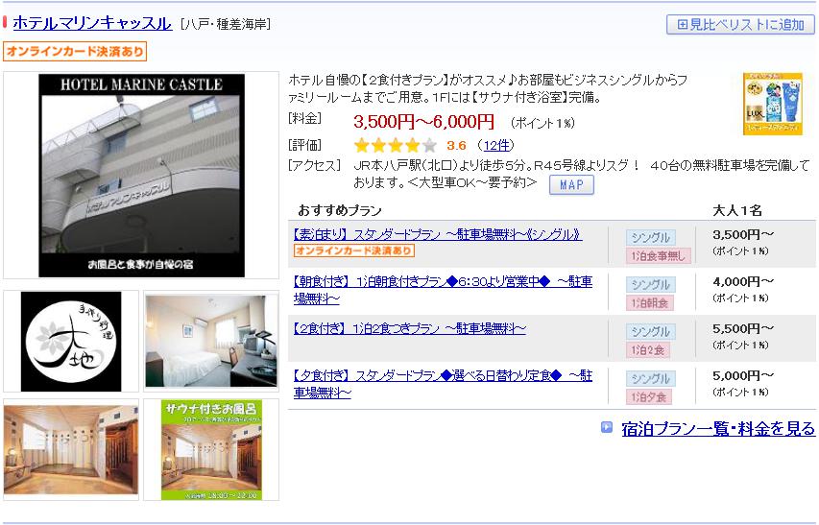This screenshot has width=819, height=525.
Task: Open the 素泊まり スタンダードプラン シングル link
Action: 438,235
